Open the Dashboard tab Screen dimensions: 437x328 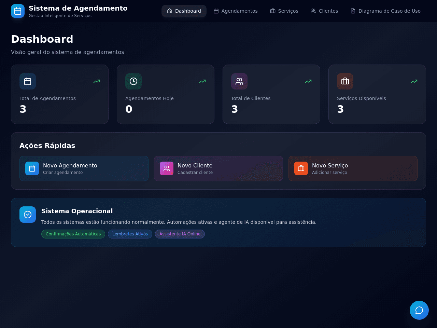(184, 11)
